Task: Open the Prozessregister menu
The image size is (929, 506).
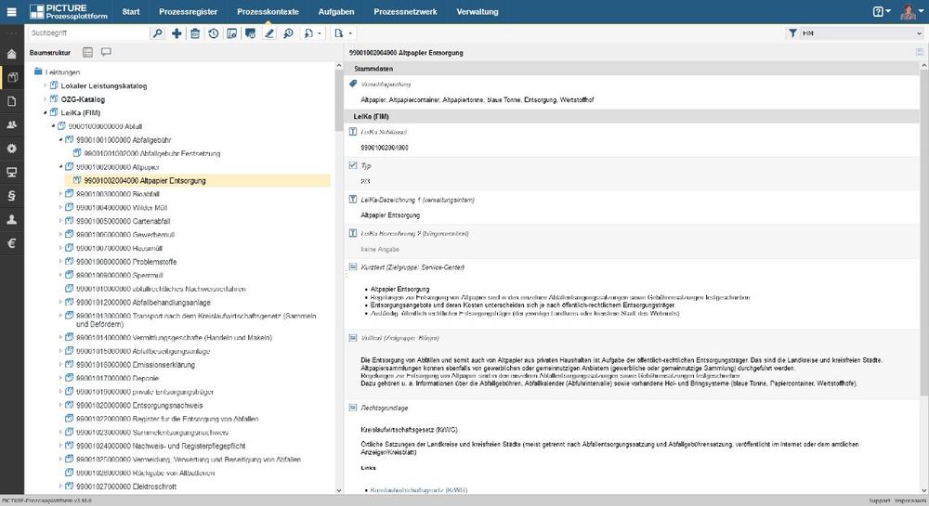Action: [189, 12]
